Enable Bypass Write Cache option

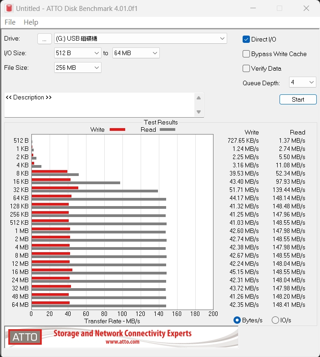246,54
